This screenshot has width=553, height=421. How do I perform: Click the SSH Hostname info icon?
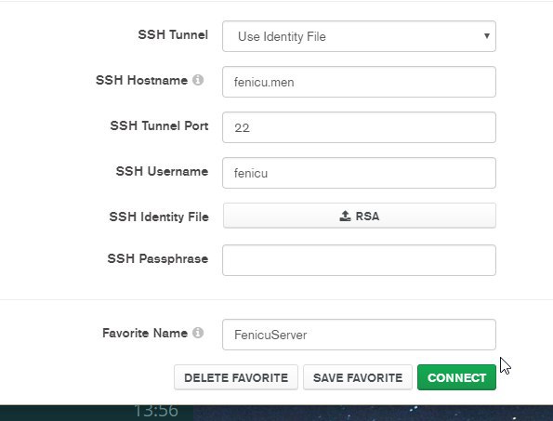point(198,80)
